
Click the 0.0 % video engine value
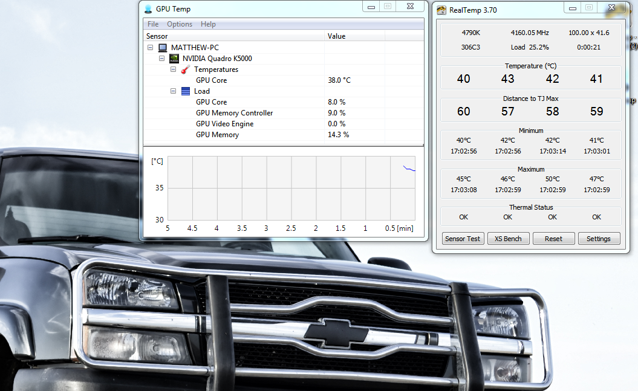336,124
